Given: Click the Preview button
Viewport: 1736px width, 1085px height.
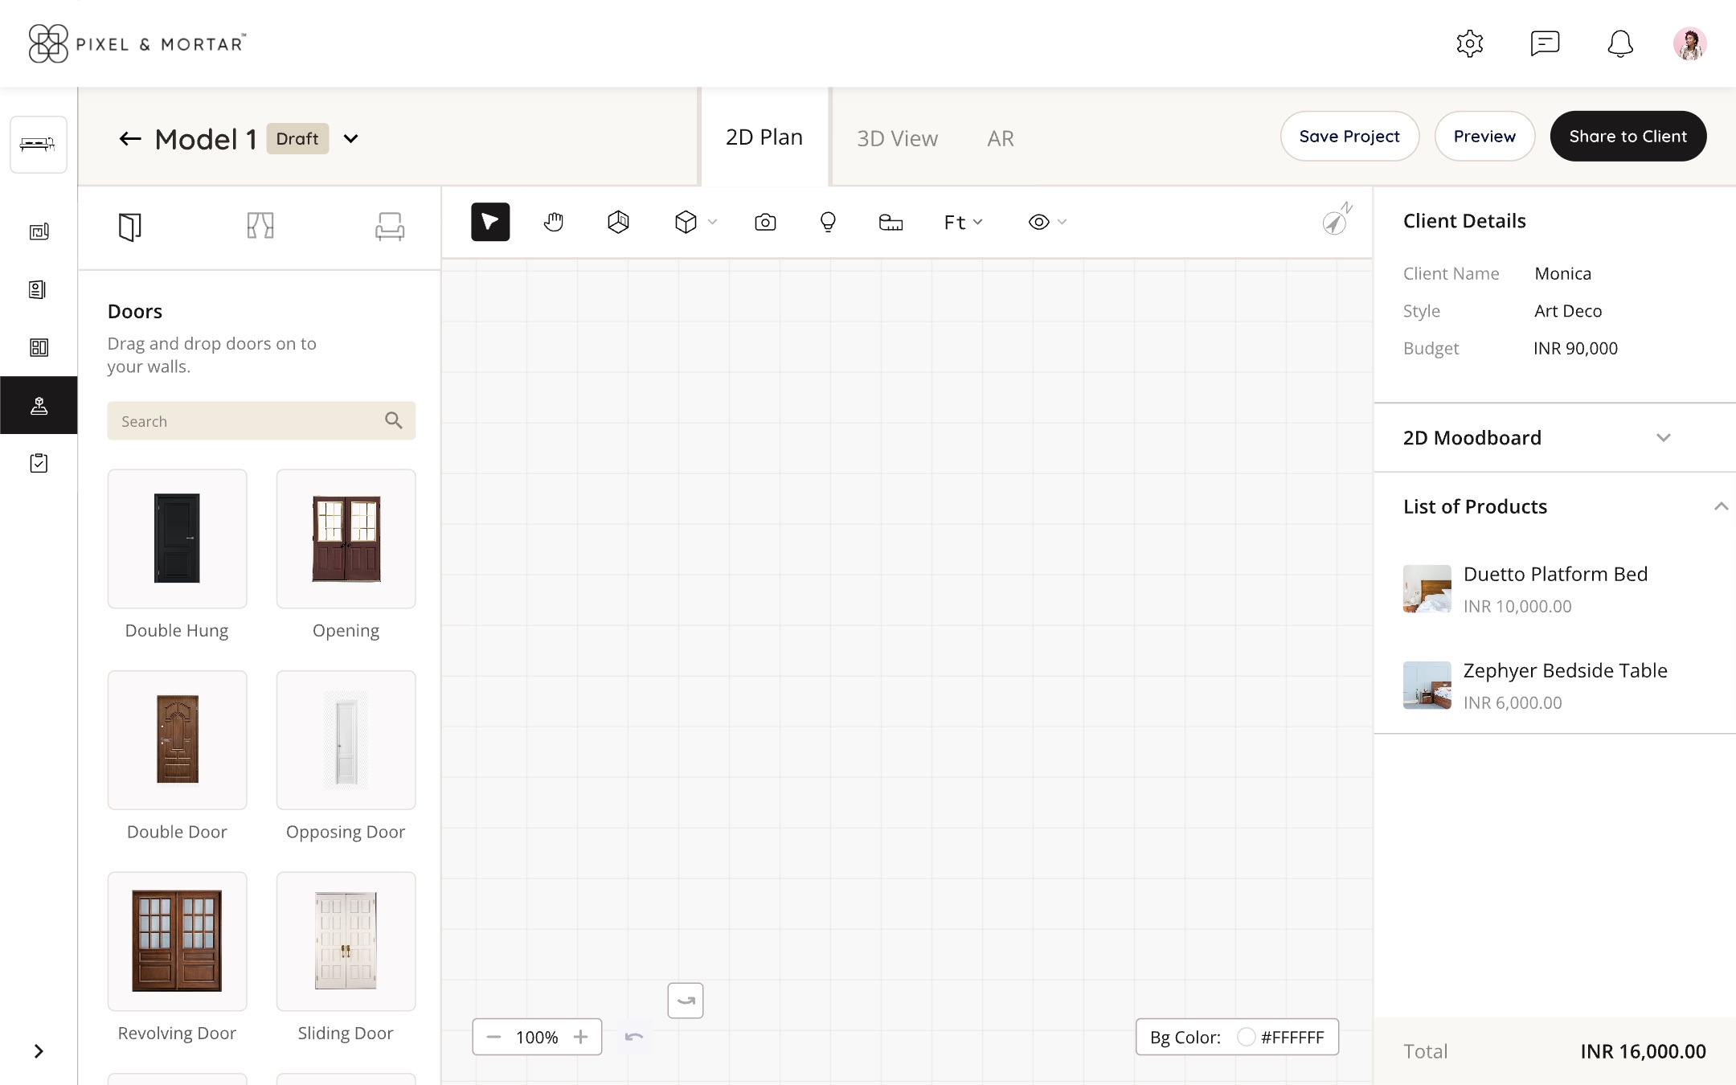Looking at the screenshot, I should coord(1484,136).
